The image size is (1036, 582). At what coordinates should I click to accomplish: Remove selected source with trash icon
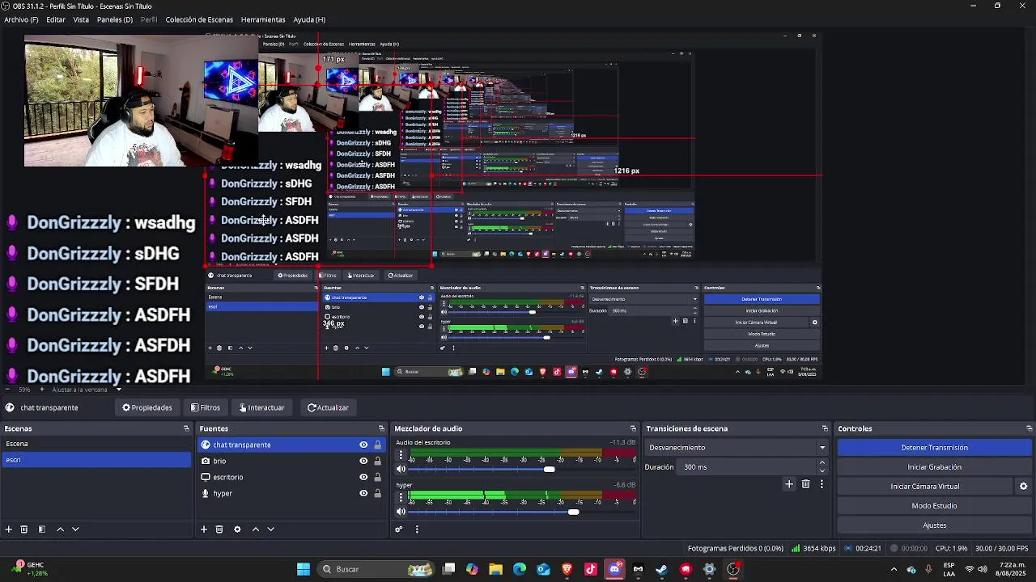(x=219, y=529)
